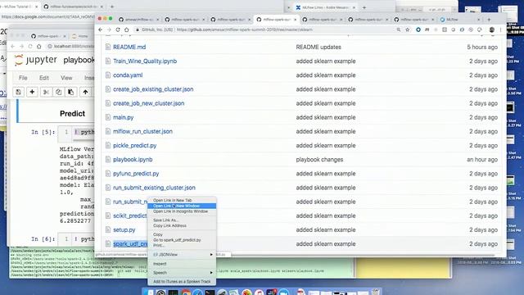Reload the GitHub page
Viewport: 524px width, 295px height.
pyautogui.click(x=118, y=29)
